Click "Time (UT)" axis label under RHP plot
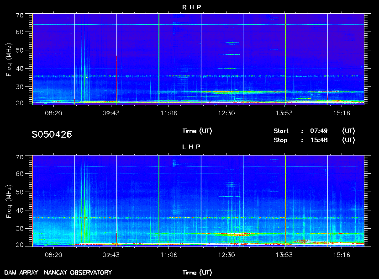This screenshot has width=379, height=279. click(197, 131)
